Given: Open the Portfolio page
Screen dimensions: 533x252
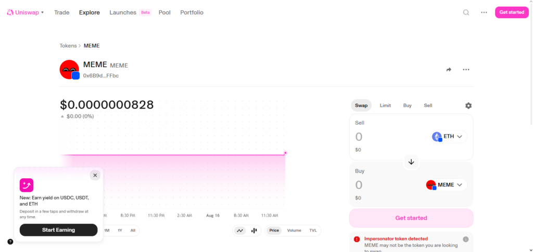Looking at the screenshot, I should click(x=192, y=12).
